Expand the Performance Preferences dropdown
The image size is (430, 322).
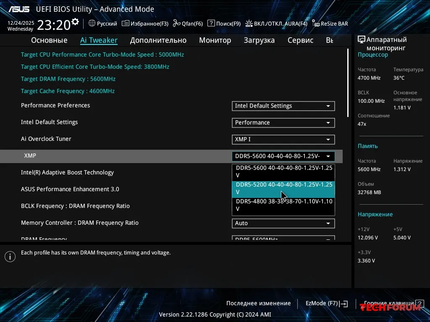283,106
